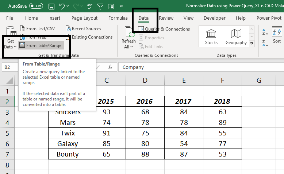Click cell containing 93
The image size is (284, 174).
coord(107,112)
